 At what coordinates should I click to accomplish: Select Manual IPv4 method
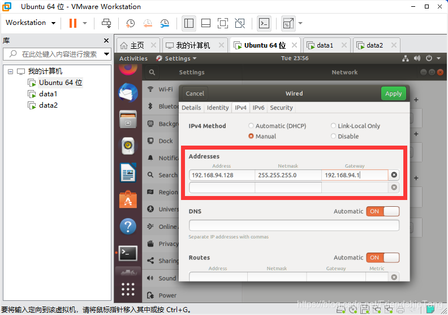click(262, 136)
